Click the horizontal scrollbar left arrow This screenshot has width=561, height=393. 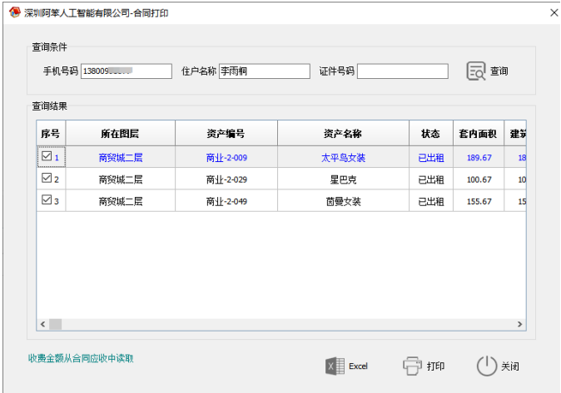coord(42,324)
